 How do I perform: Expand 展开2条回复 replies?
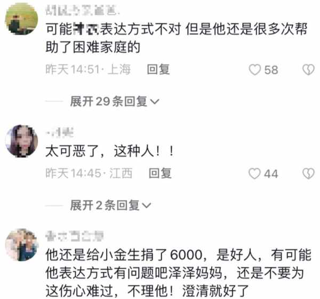tap(110, 205)
